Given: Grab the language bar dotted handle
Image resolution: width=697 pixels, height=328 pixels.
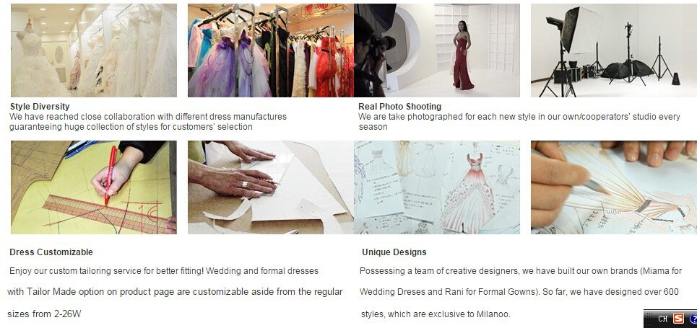Looking at the screenshot, I should tap(649, 318).
